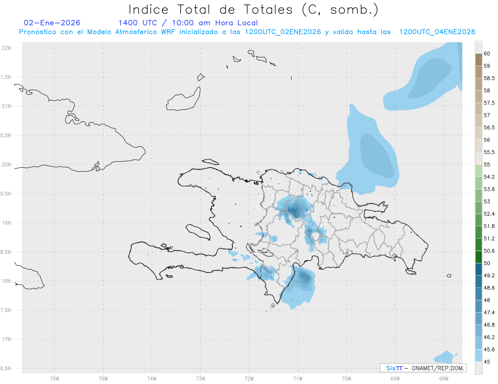Pick the dark blue swatch between 49.2 and 50
This screenshot has height=384, width=498.
click(x=478, y=269)
